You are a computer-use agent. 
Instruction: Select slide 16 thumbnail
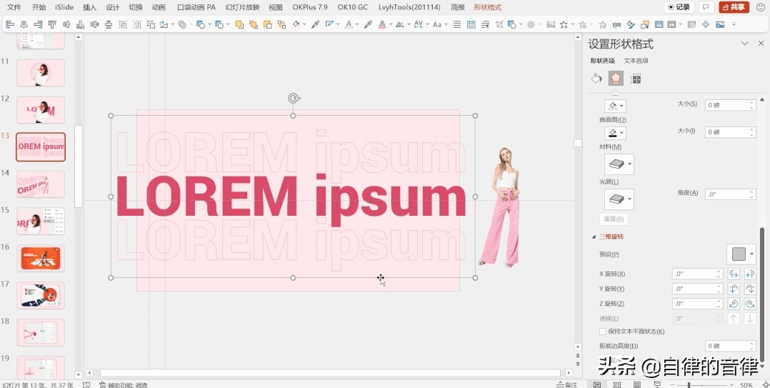point(41,259)
